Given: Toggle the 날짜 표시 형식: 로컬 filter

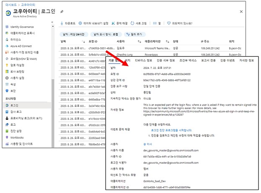Looking at the screenshot, I should point(106,33).
